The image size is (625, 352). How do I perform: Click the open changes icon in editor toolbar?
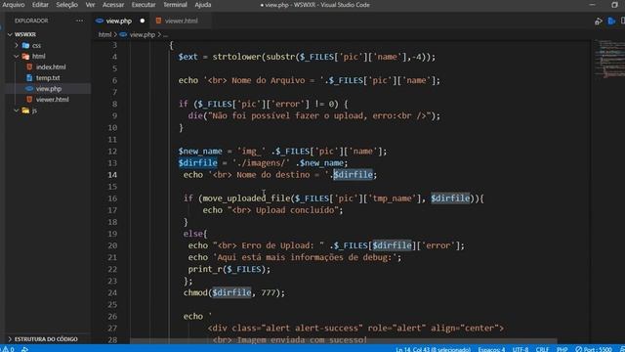click(x=599, y=21)
